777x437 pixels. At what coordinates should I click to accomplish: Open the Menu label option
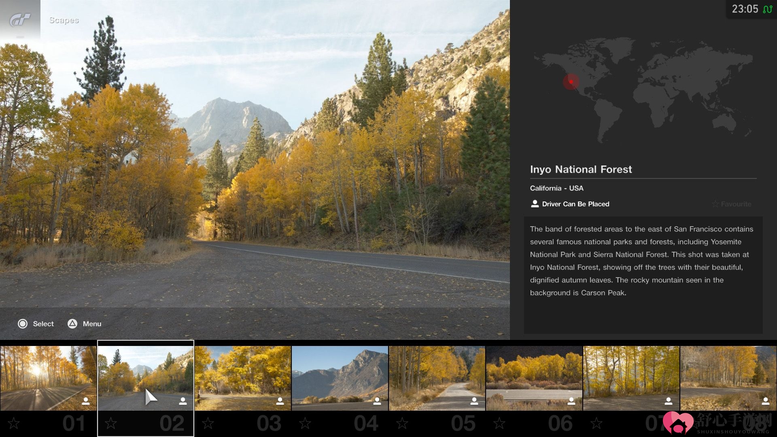[92, 324]
